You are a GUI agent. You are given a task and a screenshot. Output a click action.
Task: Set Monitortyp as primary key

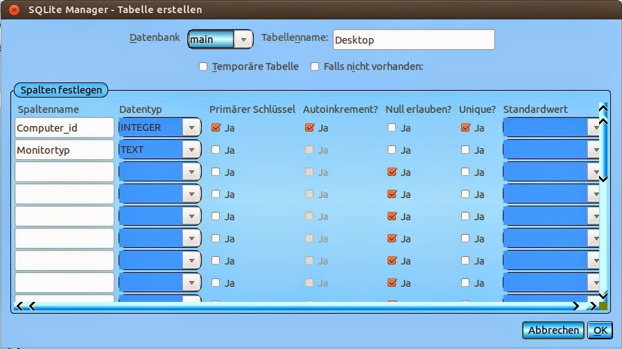tap(216, 150)
